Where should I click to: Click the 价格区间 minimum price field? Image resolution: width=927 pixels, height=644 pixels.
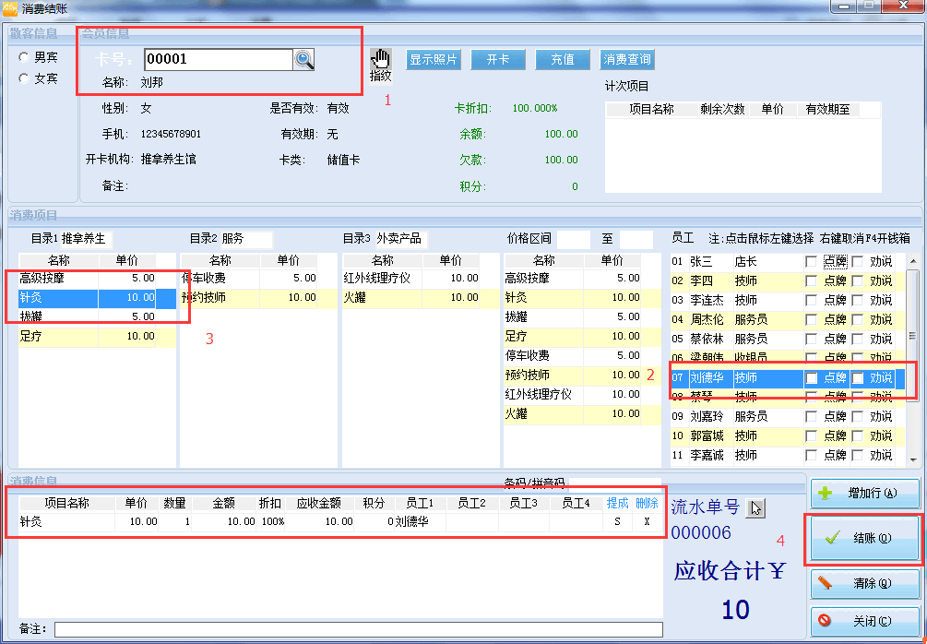click(573, 239)
